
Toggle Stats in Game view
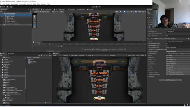137,56
